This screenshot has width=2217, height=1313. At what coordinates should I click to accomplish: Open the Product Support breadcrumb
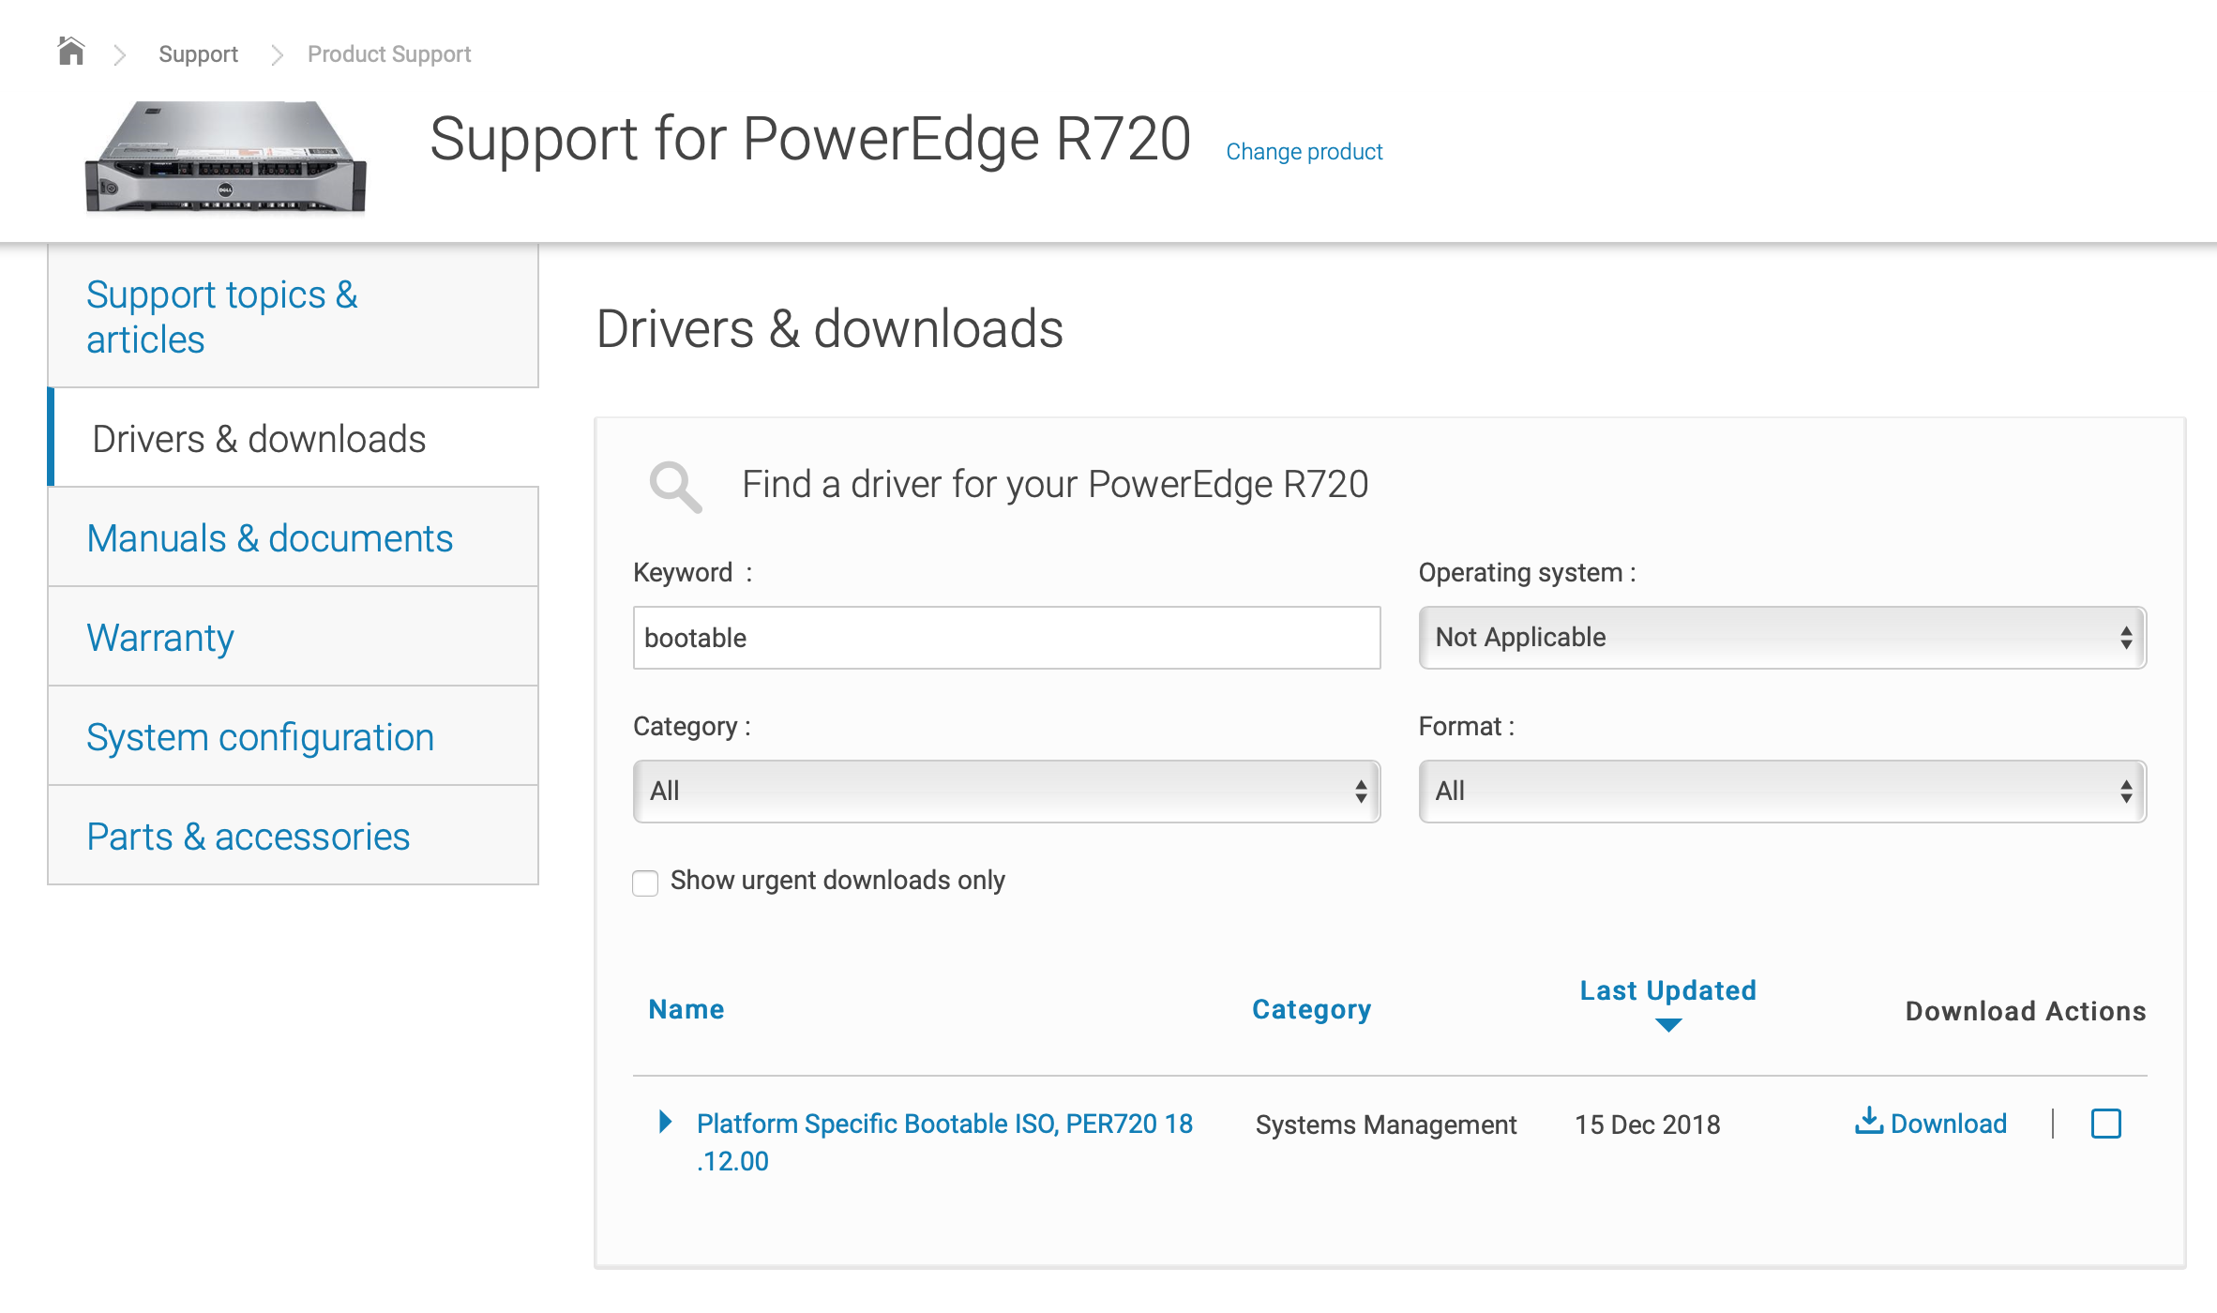(389, 54)
